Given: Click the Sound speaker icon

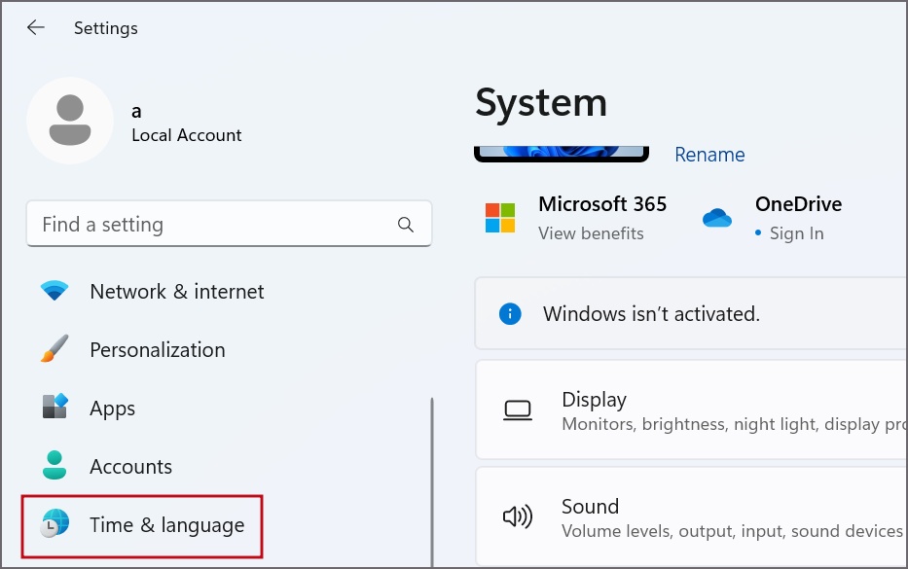Looking at the screenshot, I should pyautogui.click(x=518, y=516).
